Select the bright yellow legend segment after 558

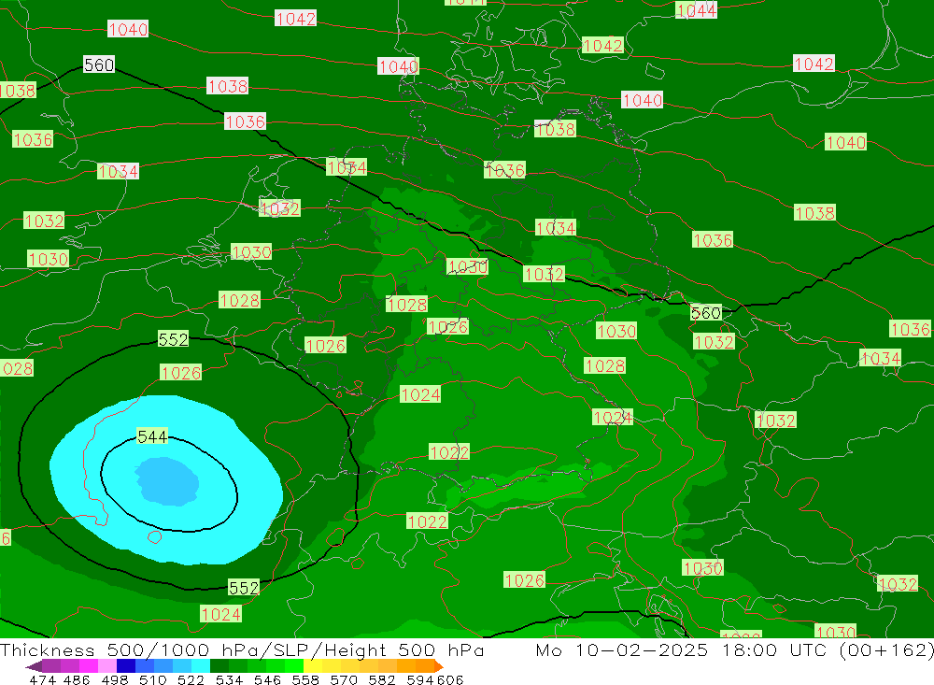pos(313,666)
